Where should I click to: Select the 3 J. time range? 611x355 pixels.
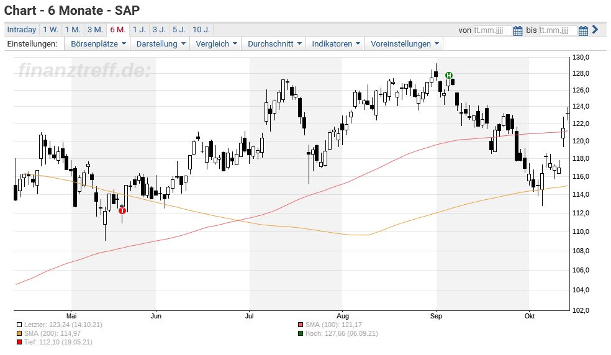pos(159,30)
